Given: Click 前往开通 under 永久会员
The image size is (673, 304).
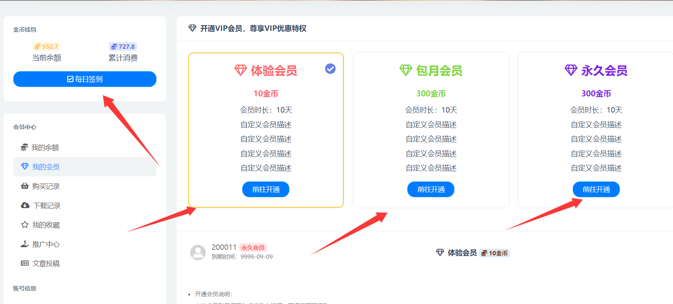Looking at the screenshot, I should point(596,190).
